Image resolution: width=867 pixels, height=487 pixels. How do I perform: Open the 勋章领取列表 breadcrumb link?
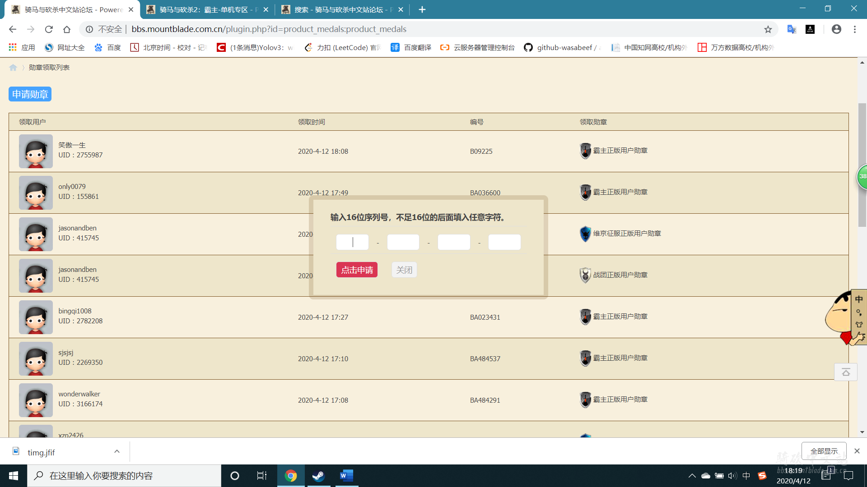pos(49,68)
